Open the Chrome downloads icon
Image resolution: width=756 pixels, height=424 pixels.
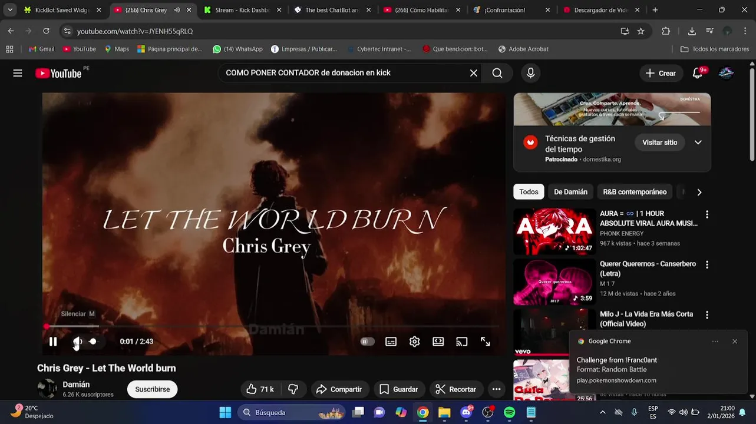coord(692,31)
